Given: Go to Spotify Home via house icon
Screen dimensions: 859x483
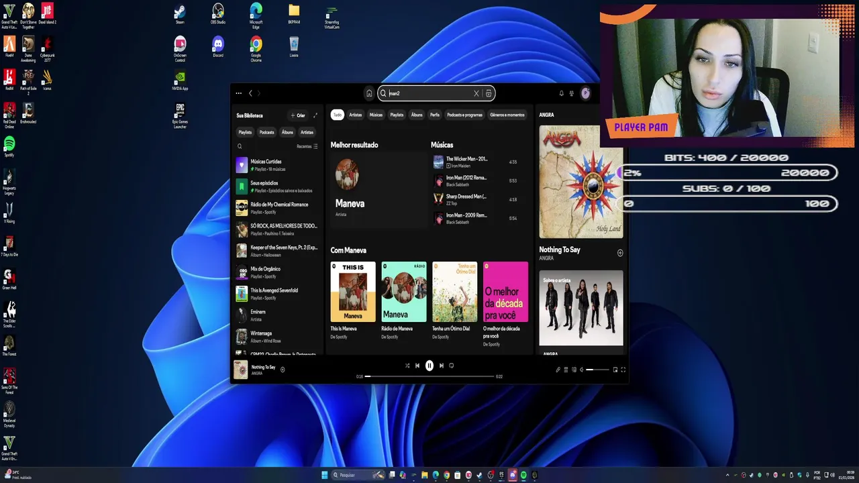Looking at the screenshot, I should click(x=368, y=93).
